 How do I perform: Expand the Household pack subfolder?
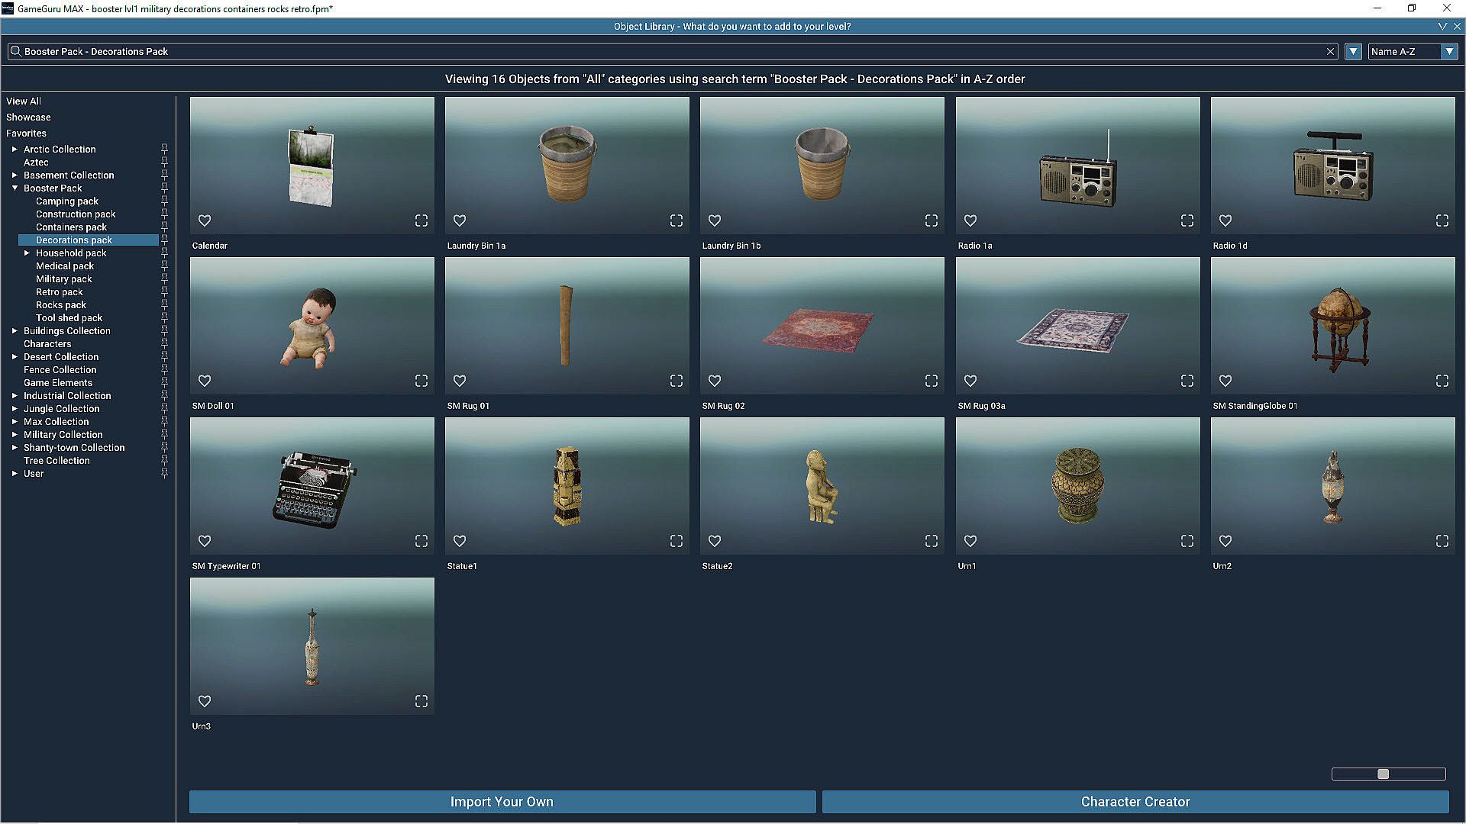[27, 253]
